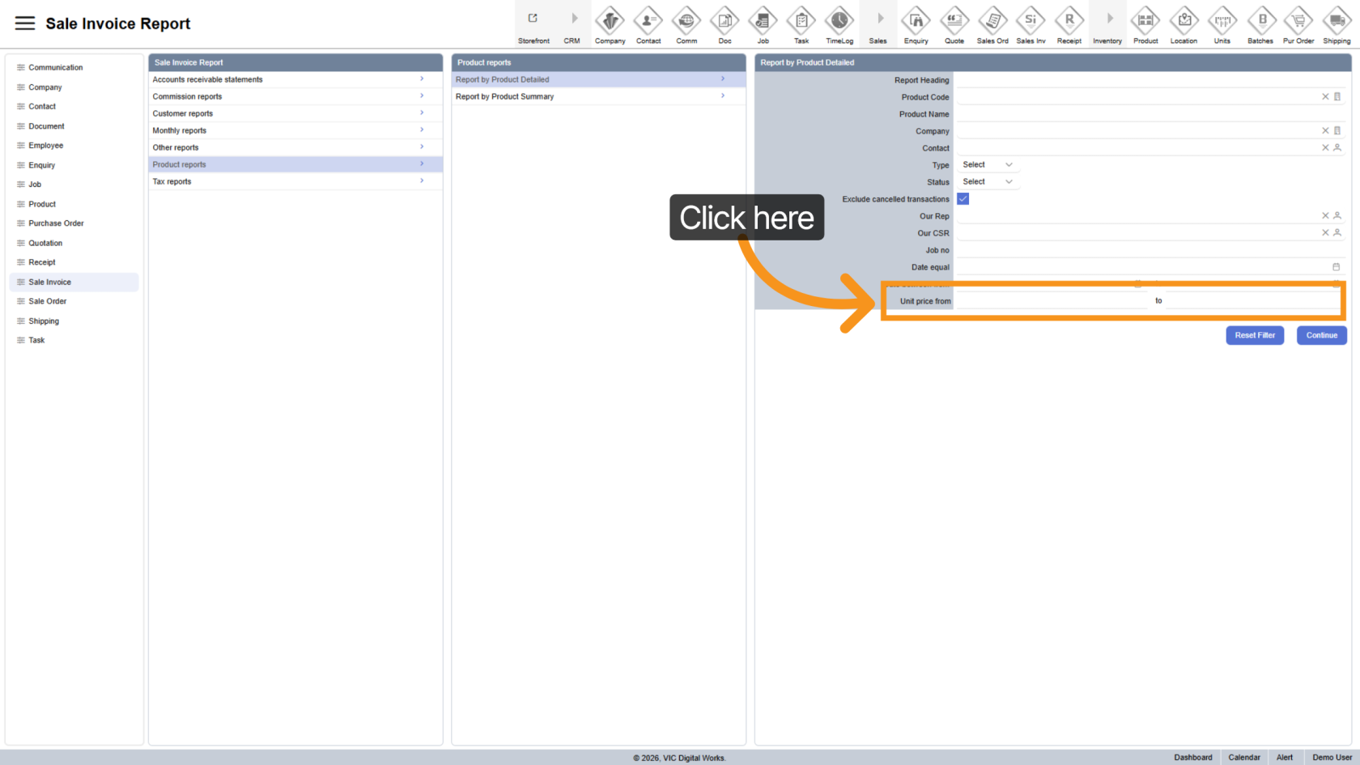Open the Shipping toolbar icon
The image size is (1360, 765).
point(1337,24)
